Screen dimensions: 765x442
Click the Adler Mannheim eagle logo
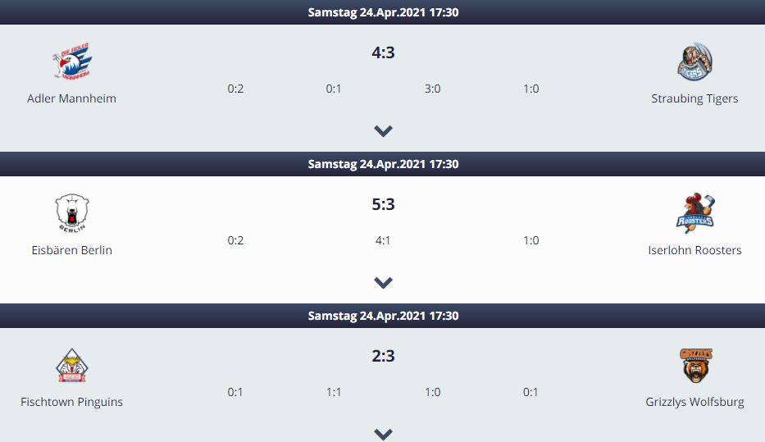(72, 62)
